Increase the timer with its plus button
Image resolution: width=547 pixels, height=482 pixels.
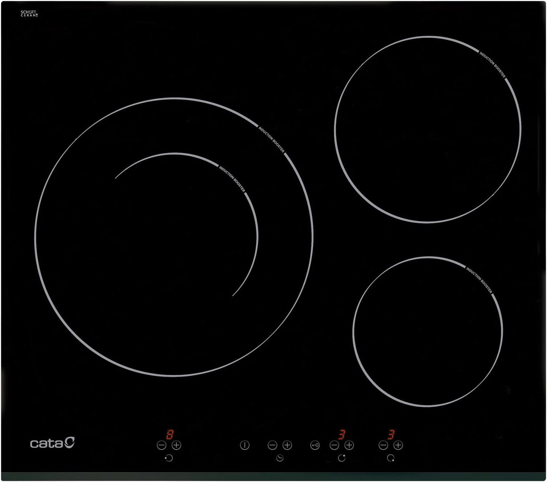(x=287, y=445)
